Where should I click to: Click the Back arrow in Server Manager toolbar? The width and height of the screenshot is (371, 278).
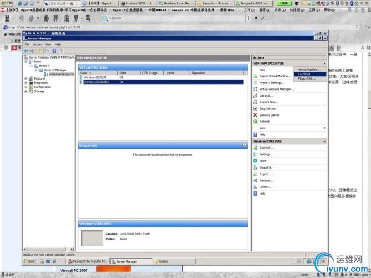[26, 51]
